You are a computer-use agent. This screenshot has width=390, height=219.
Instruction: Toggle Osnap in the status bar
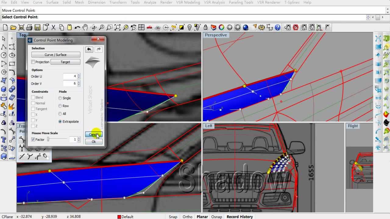click(217, 217)
